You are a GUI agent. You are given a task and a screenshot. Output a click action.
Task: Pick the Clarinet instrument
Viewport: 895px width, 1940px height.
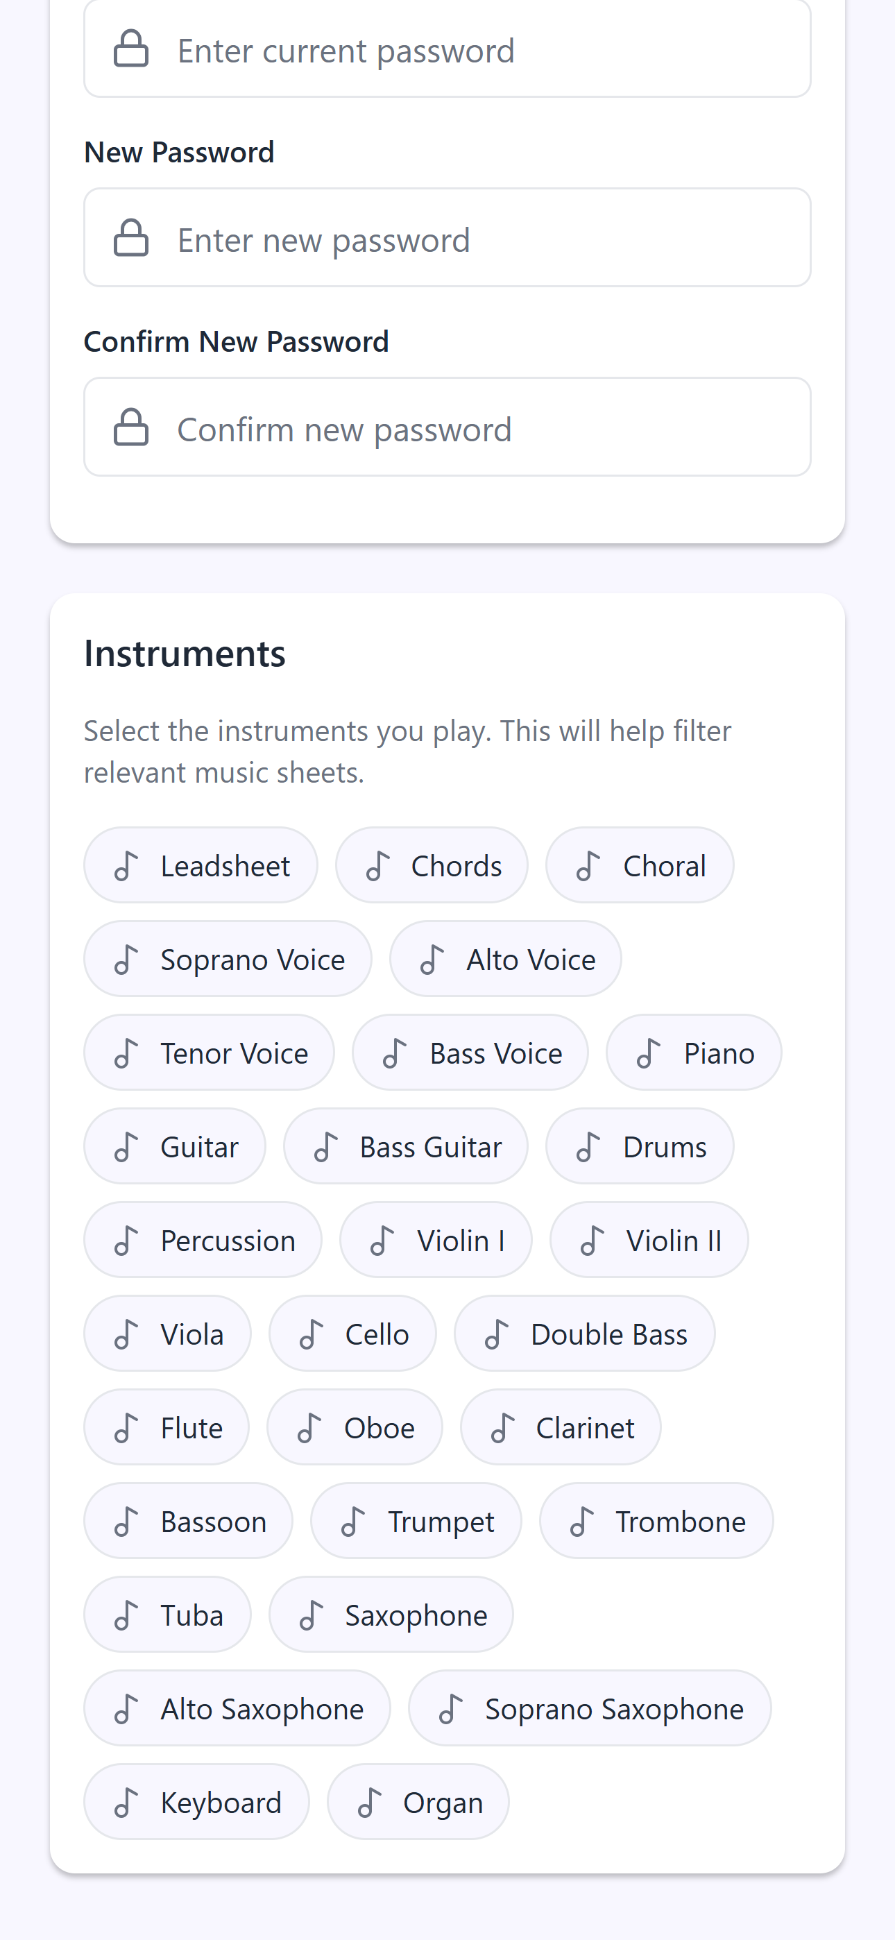(561, 1428)
